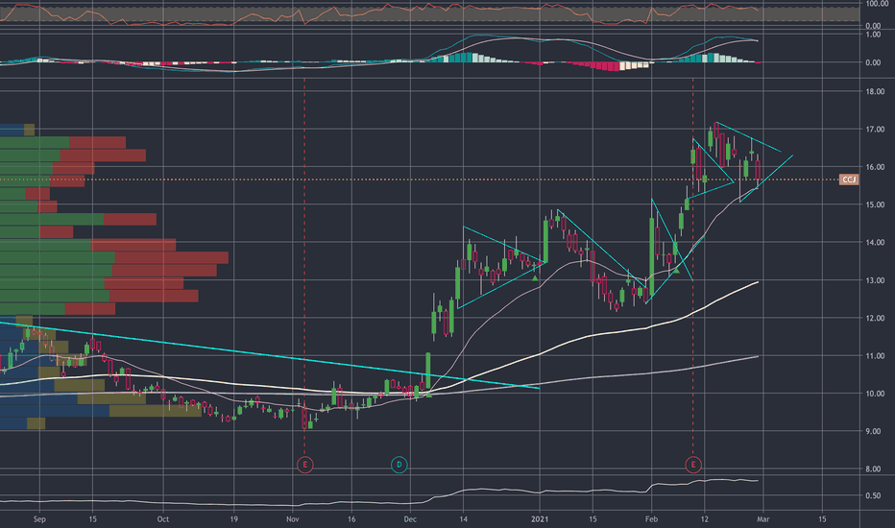Click the 8.00 price axis label

[x=875, y=469]
